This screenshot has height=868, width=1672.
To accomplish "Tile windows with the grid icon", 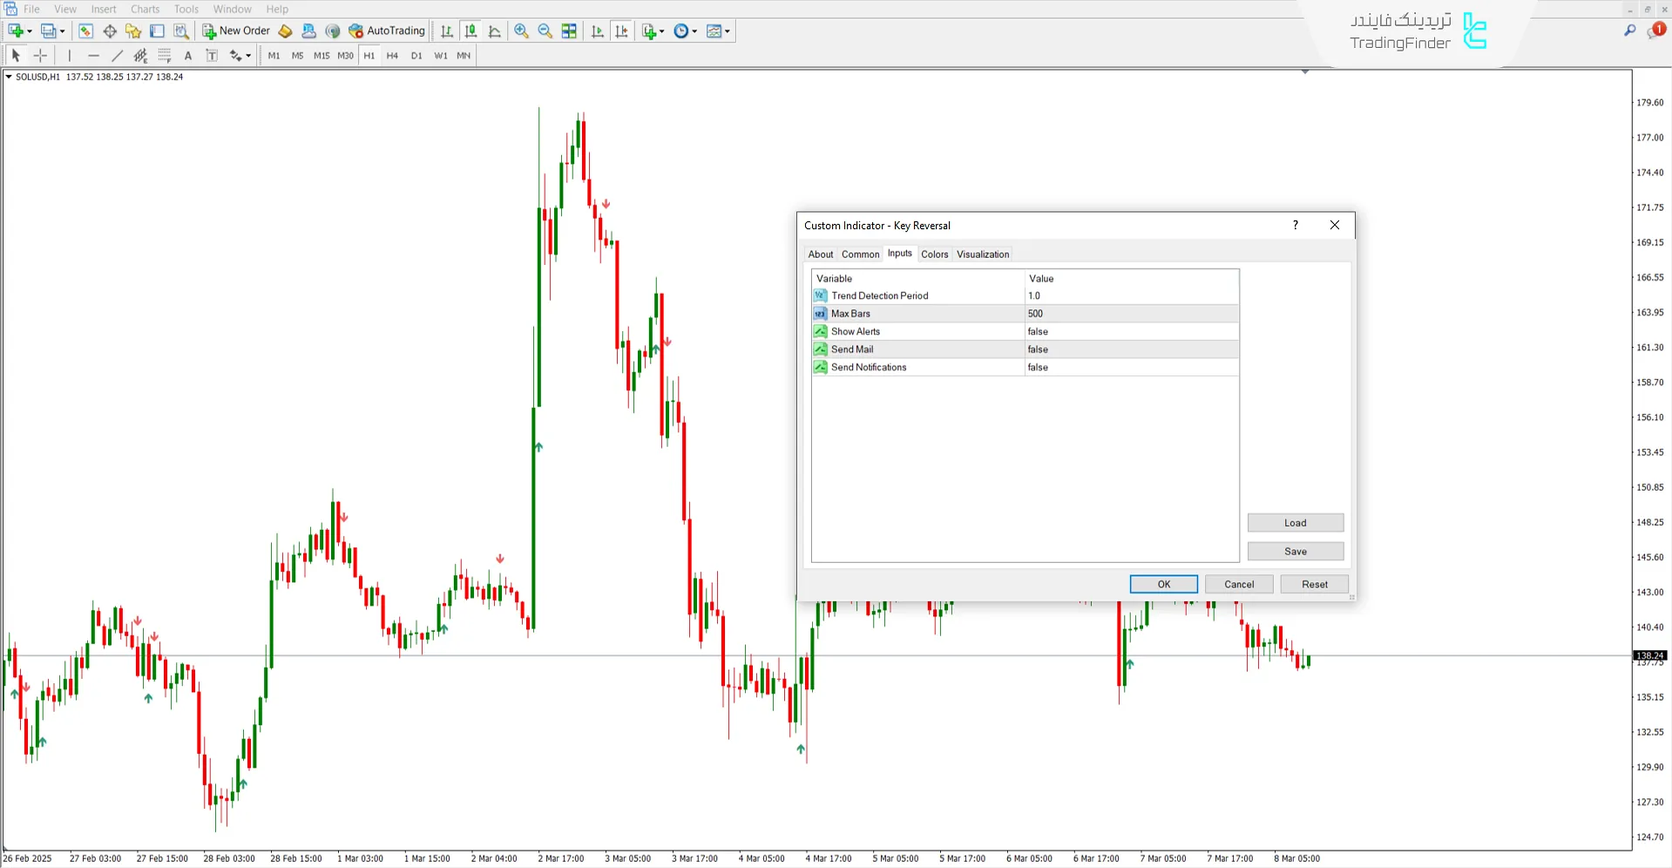I will (569, 31).
